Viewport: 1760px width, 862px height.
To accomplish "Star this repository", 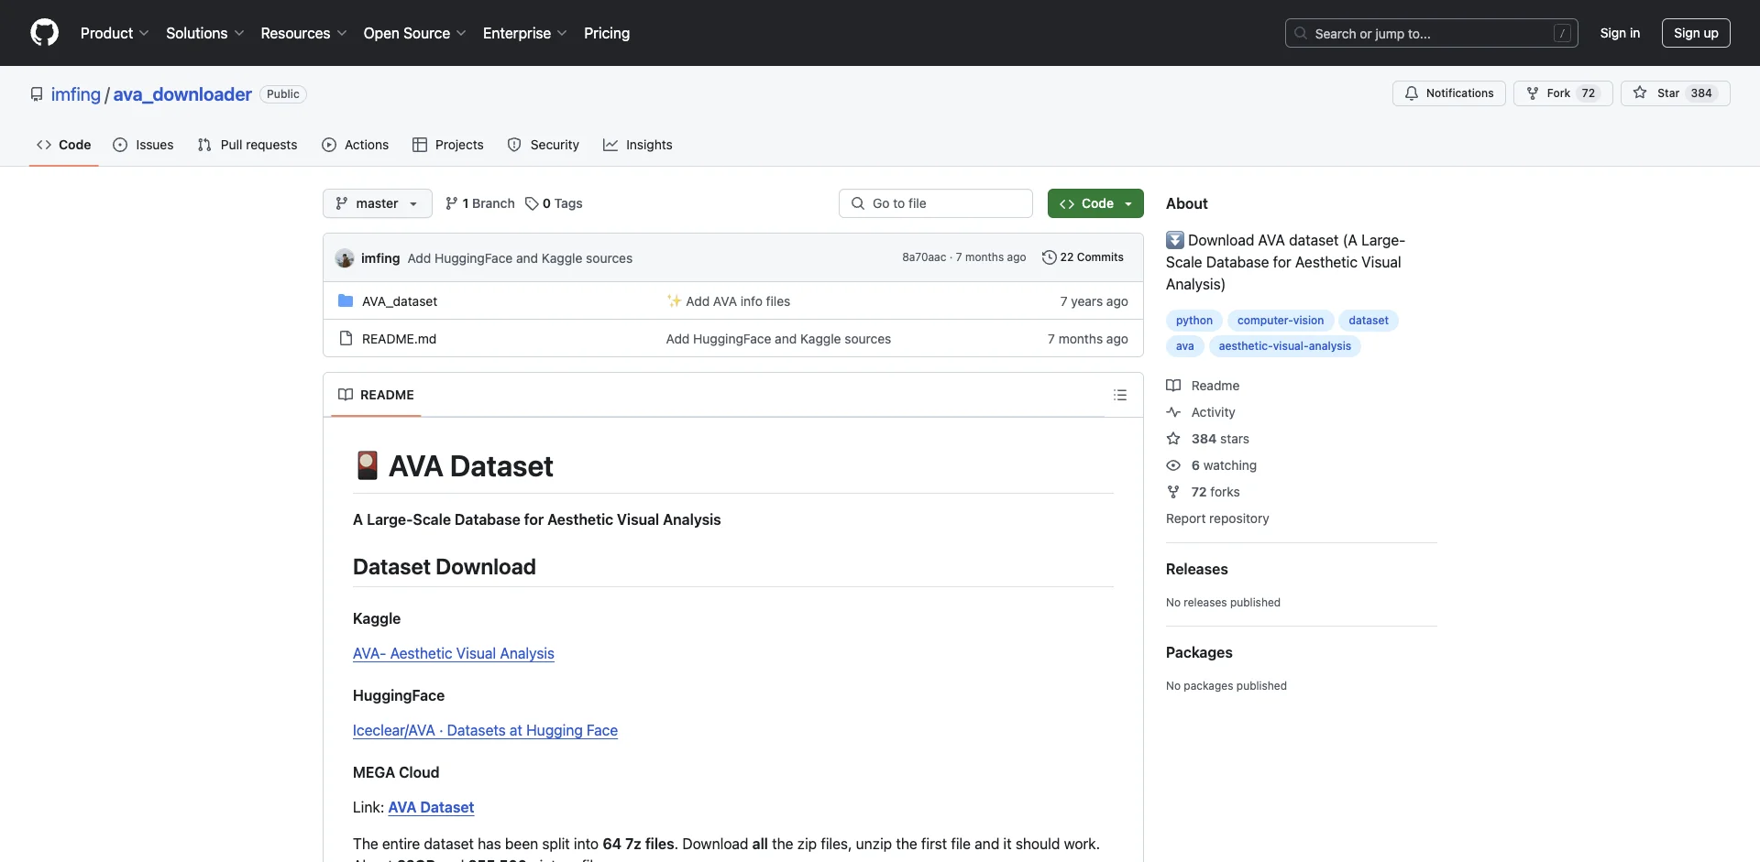I will (x=1675, y=93).
